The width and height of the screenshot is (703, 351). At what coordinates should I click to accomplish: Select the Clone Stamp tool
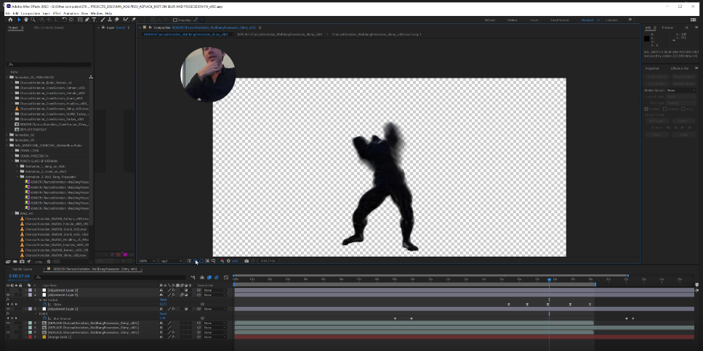[109, 20]
